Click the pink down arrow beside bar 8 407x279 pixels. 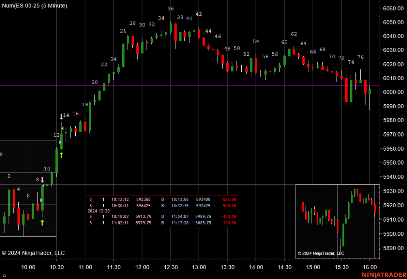42,179
